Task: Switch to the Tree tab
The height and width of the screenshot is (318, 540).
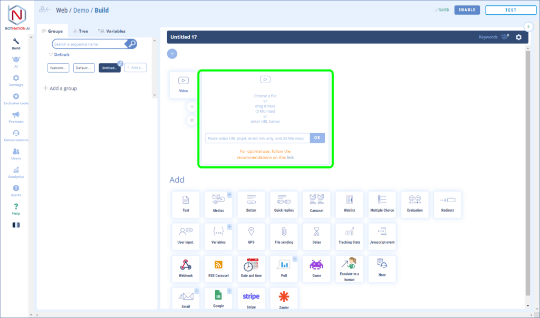Action: tap(80, 31)
